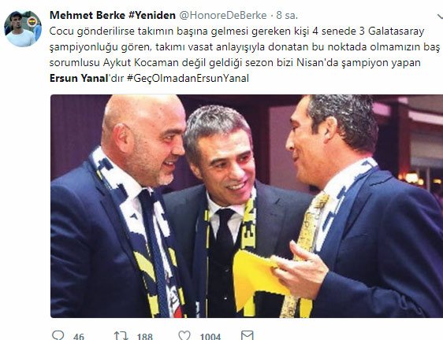Click the 188 retweets count

[x=145, y=336]
